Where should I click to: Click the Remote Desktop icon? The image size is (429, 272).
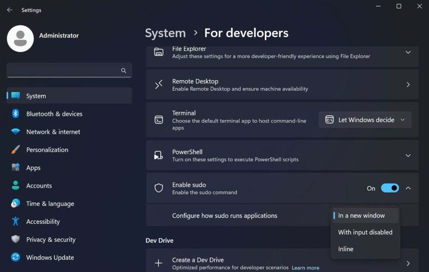[158, 85]
